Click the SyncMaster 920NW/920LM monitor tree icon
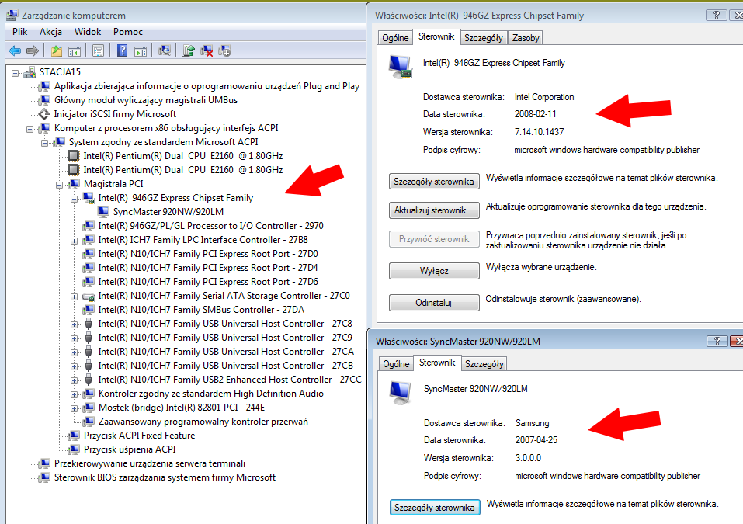The height and width of the screenshot is (524, 743). pos(103,212)
